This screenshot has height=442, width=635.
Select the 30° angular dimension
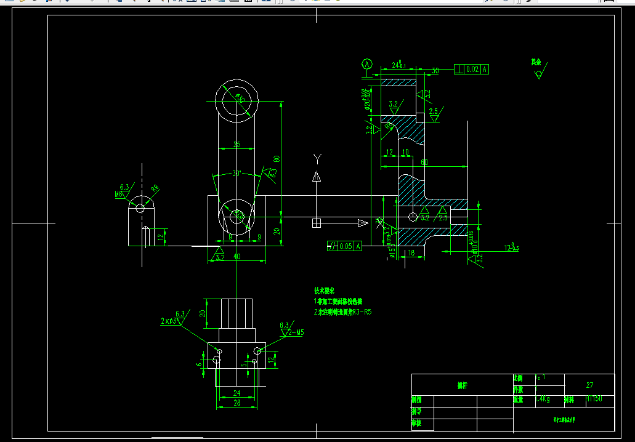237,174
